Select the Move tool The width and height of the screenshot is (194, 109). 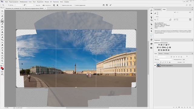pyautogui.click(x=2, y=11)
